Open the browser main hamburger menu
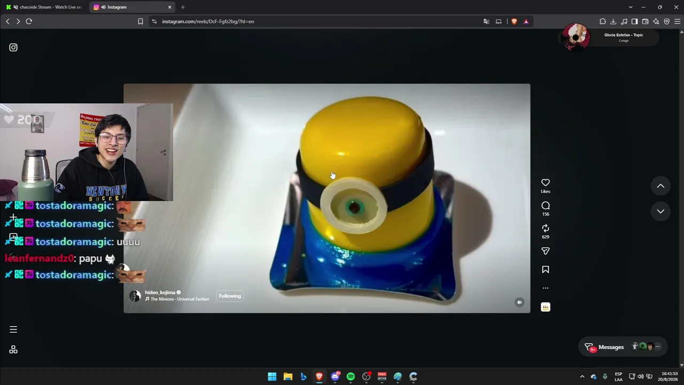684x385 pixels. [x=677, y=21]
